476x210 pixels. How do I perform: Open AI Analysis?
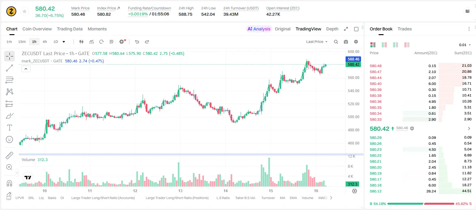pyautogui.click(x=259, y=29)
